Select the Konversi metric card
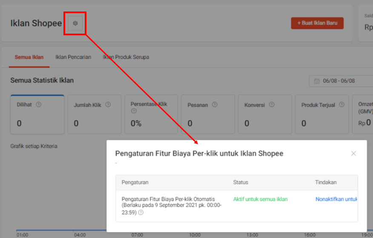Image resolution: width=373 pixels, height=238 pixels. click(x=265, y=115)
